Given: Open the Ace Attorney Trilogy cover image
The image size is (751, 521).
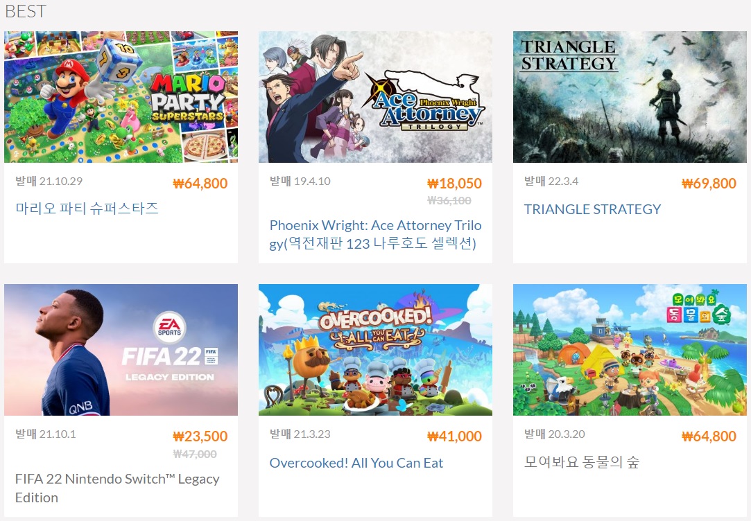Looking at the screenshot, I should tap(375, 97).
